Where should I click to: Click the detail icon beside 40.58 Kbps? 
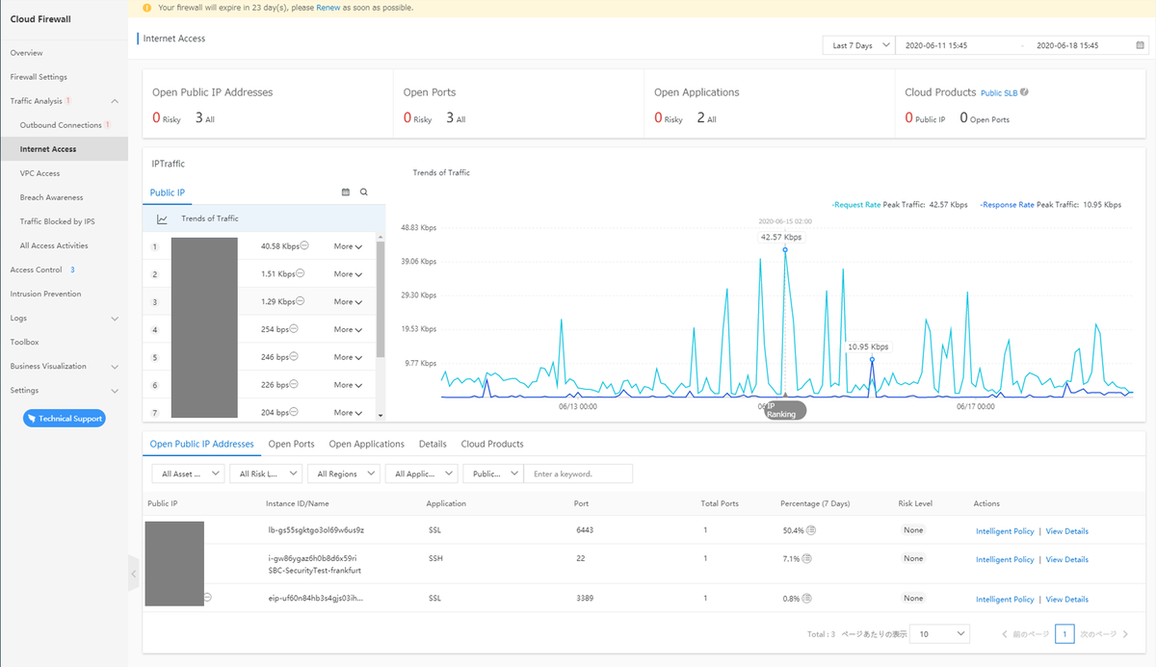[x=303, y=245]
